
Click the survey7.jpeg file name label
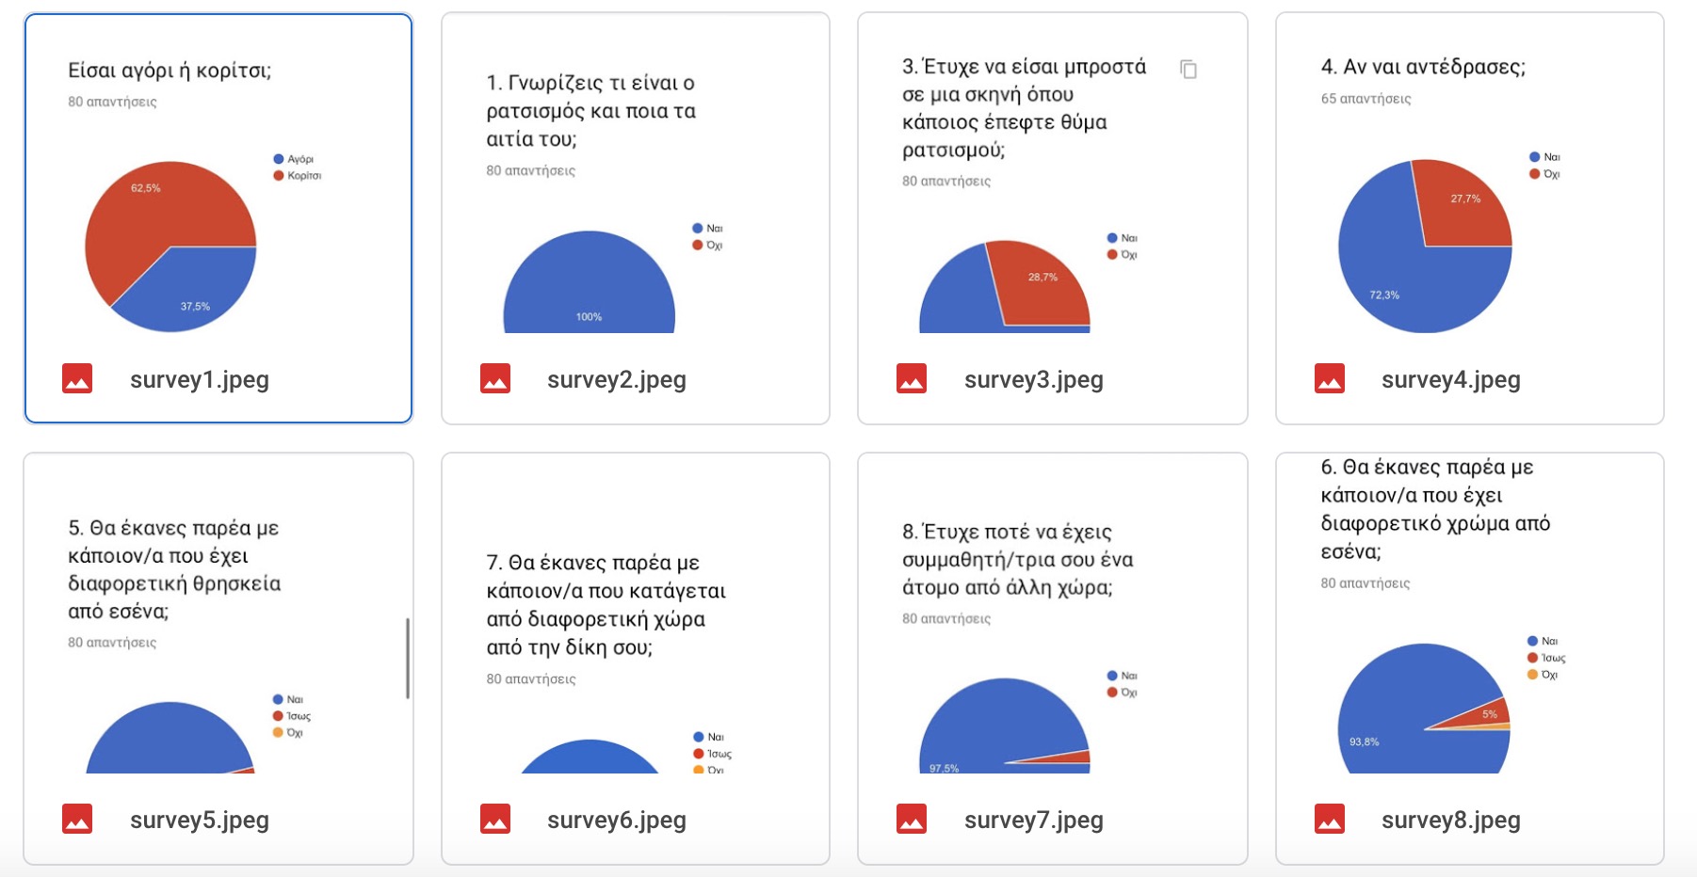coord(1033,820)
